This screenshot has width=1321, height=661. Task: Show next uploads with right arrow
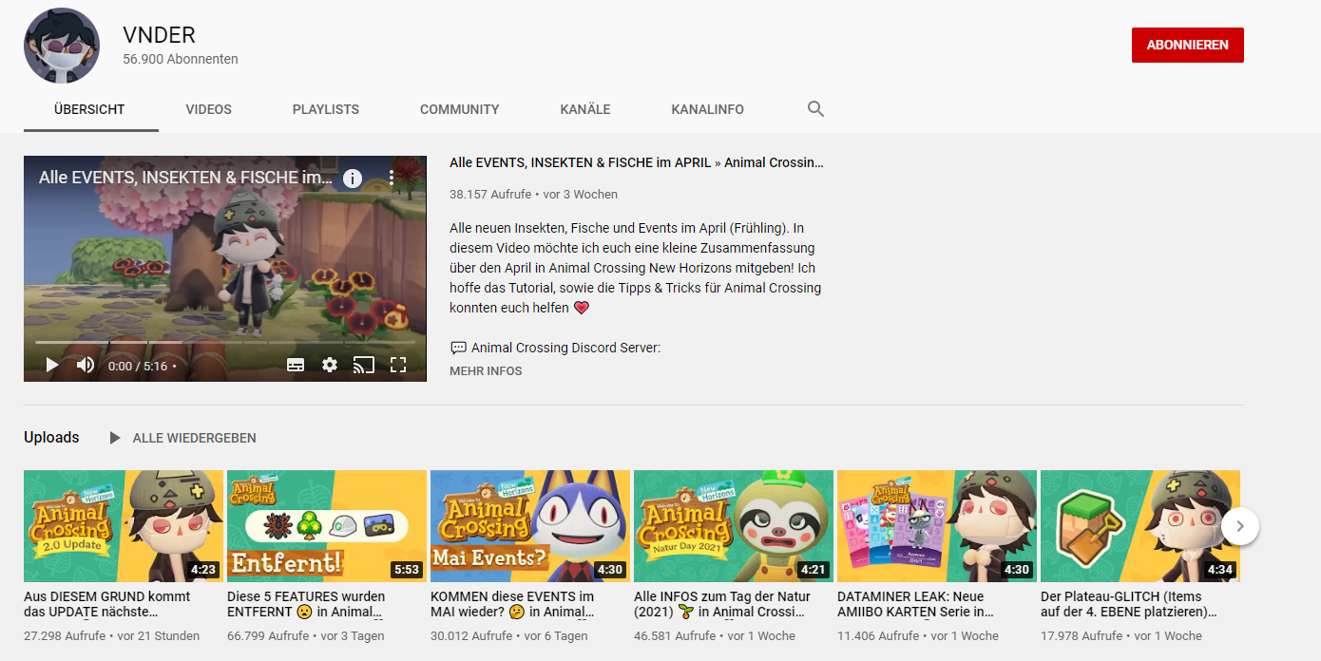(1240, 526)
